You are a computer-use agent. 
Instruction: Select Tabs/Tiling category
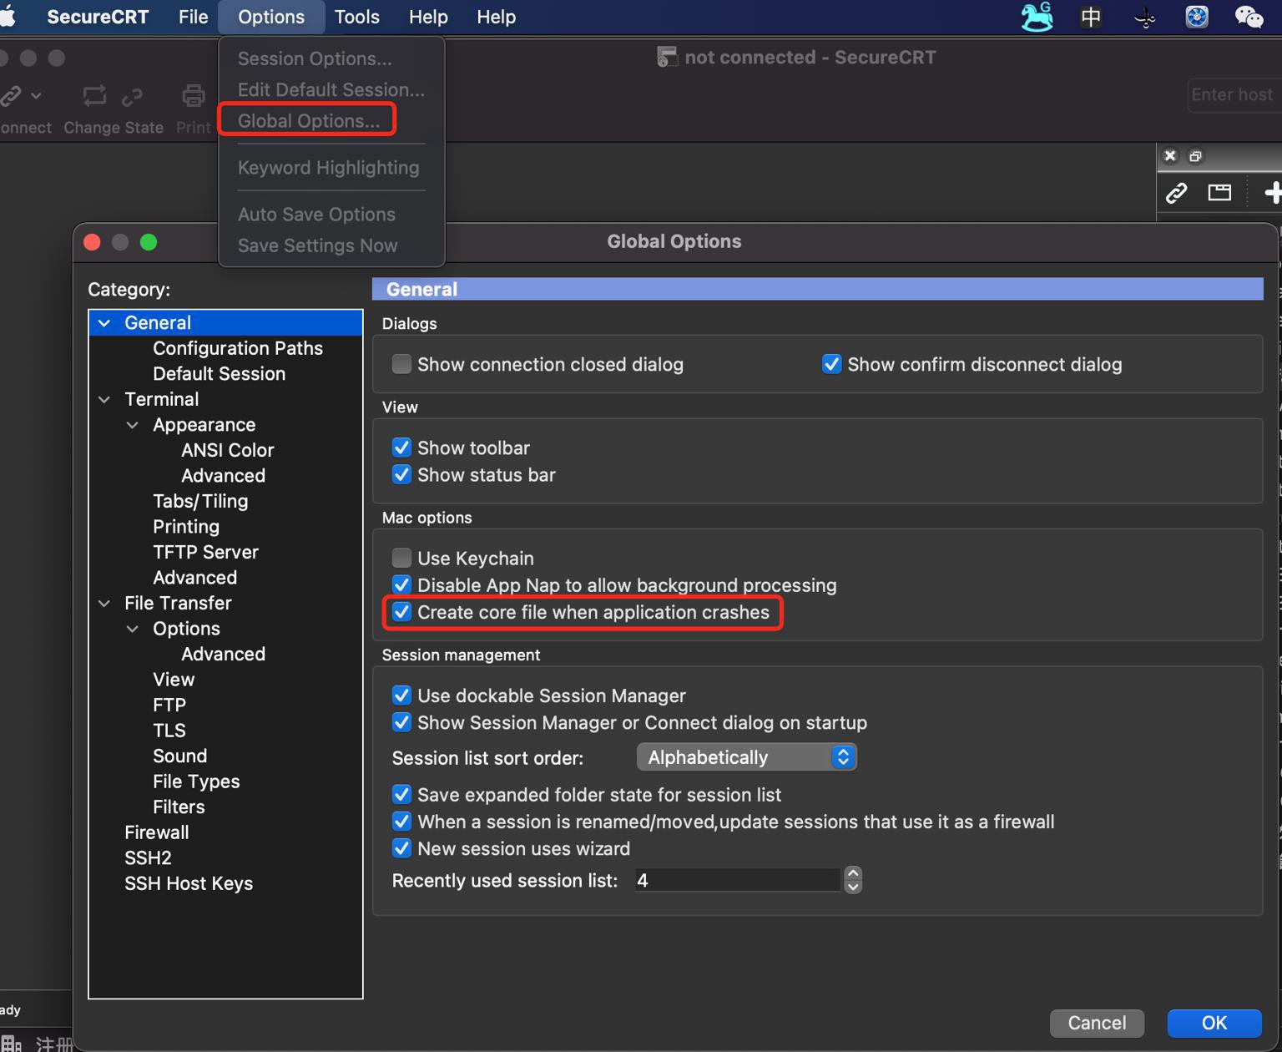pos(200,501)
